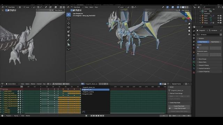Click the Create Pose Asset button
The width and height of the screenshot is (223, 125).
pos(179,106)
